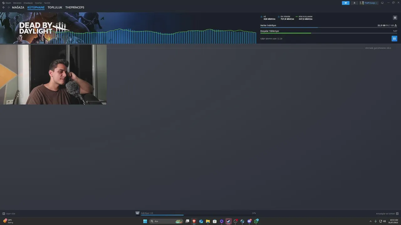Viewport: 401px width, 225px height.
Task: Show hidden system tray icons
Action: point(371,221)
